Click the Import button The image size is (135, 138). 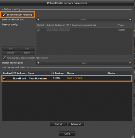(x=10, y=53)
